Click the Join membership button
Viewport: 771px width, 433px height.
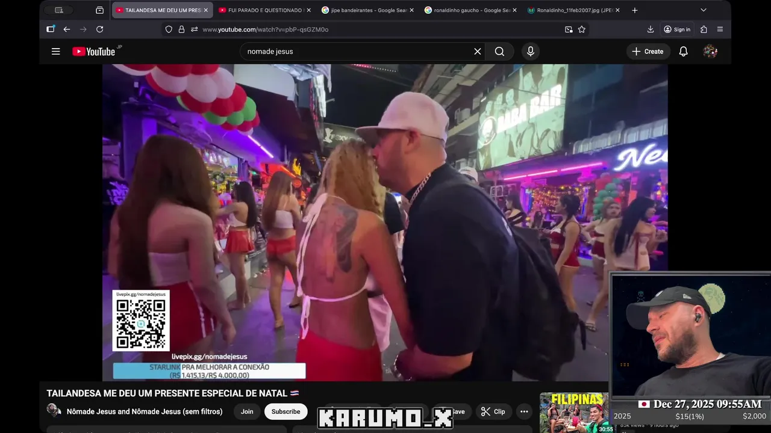coord(247,411)
